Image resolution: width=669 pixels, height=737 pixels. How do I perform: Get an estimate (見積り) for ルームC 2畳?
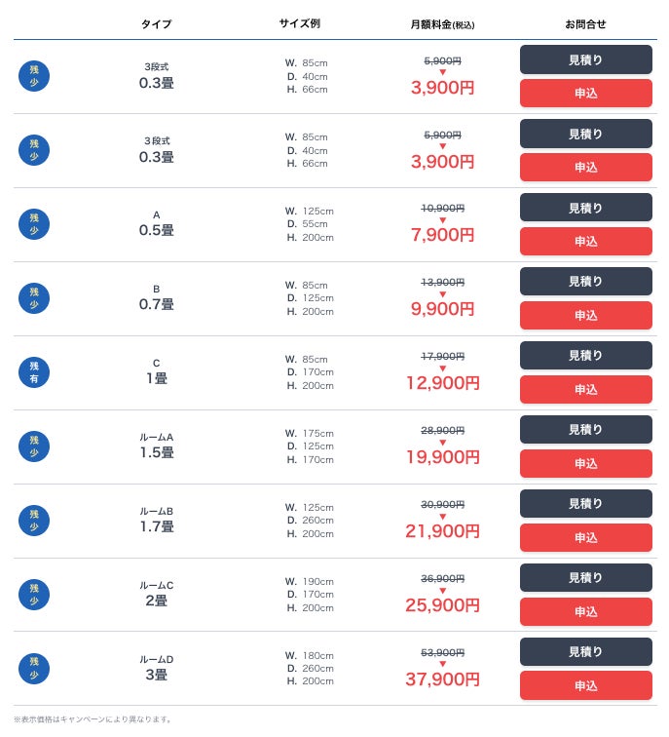click(585, 578)
